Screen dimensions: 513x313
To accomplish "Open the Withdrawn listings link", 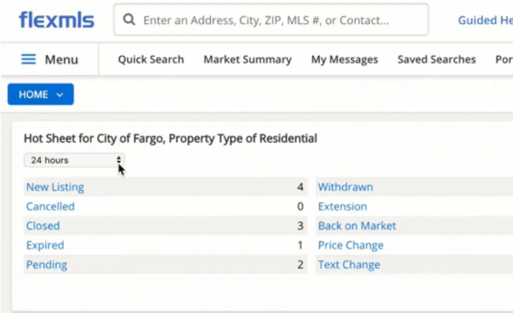I will [345, 187].
